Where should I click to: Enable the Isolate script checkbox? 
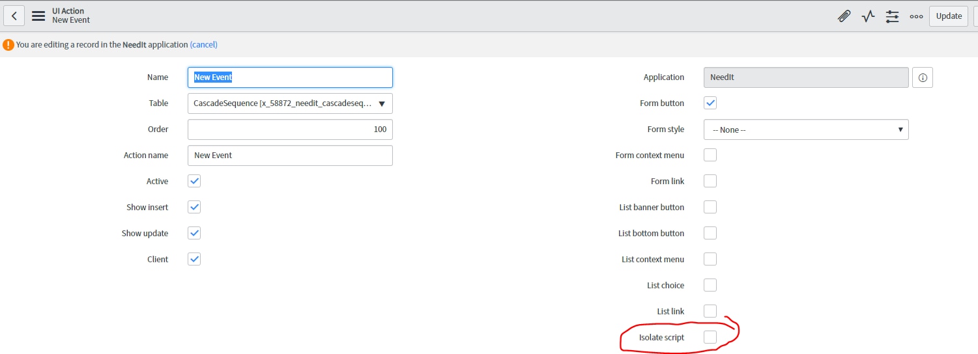click(710, 337)
